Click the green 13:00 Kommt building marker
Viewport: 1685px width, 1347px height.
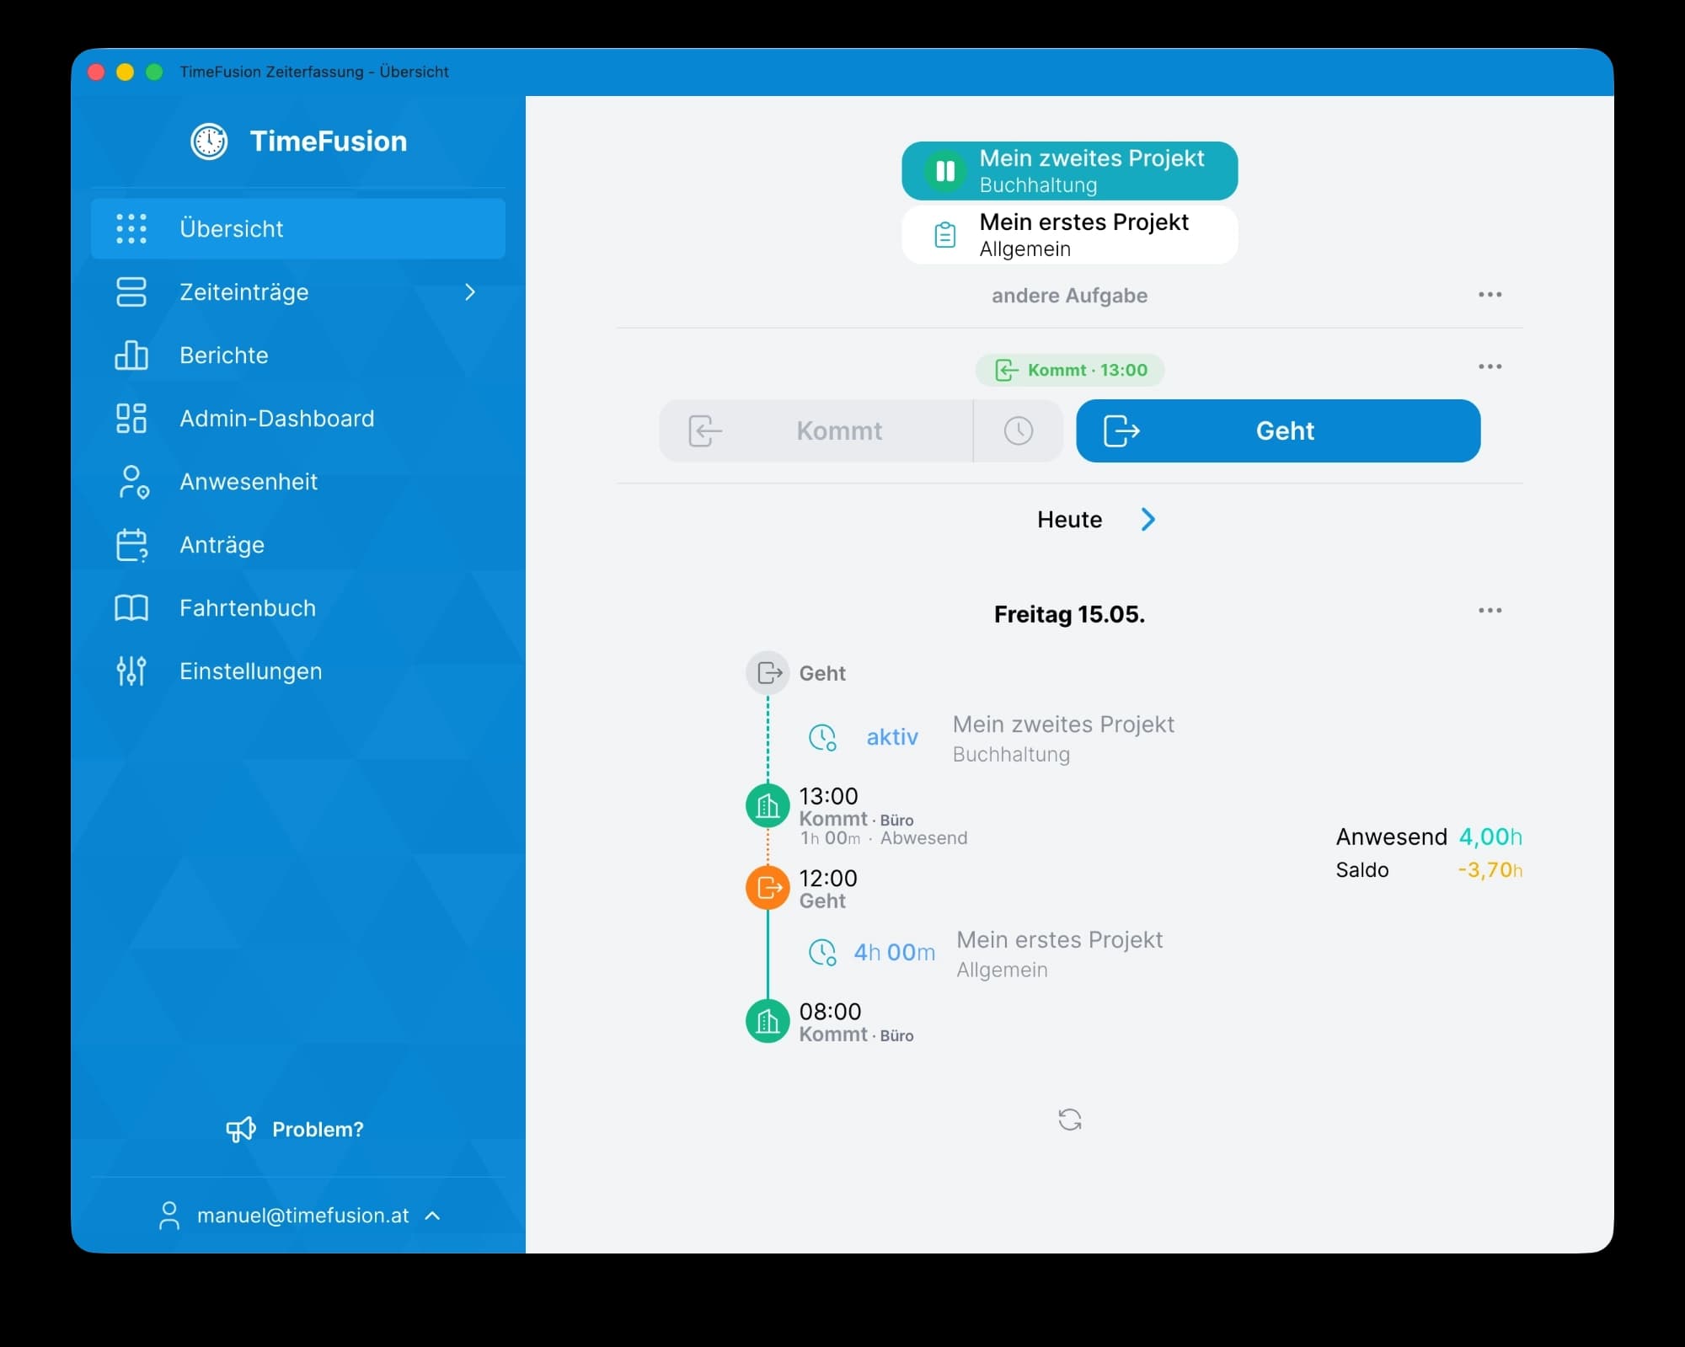768,806
